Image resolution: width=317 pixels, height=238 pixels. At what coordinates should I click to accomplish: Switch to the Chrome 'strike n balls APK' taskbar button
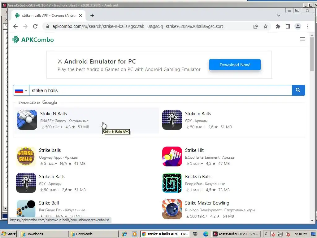[165, 234]
